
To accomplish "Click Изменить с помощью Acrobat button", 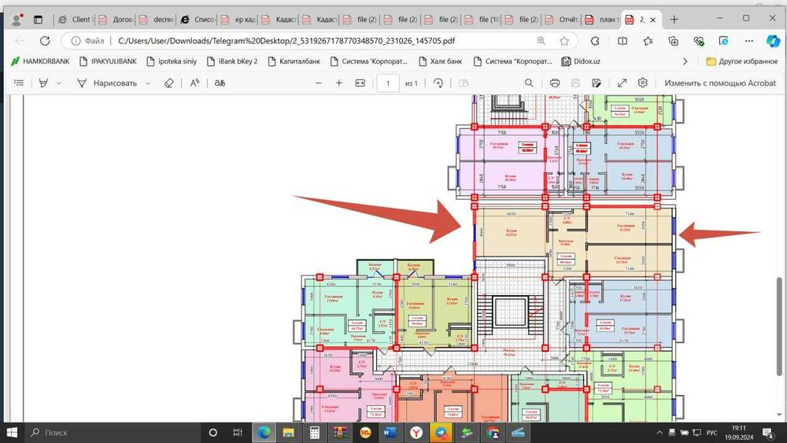I will [x=719, y=83].
